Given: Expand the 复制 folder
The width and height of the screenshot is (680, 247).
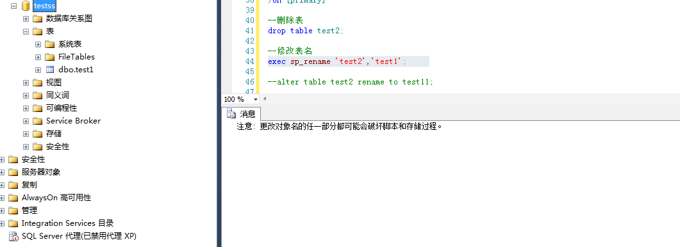Looking at the screenshot, I should click(2, 185).
